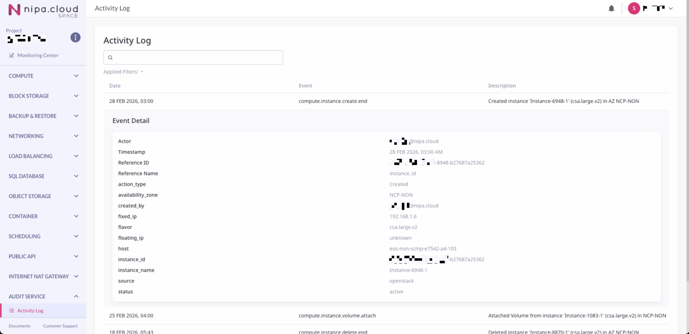Open the project options three-dot menu
The image size is (689, 334).
tap(75, 37)
